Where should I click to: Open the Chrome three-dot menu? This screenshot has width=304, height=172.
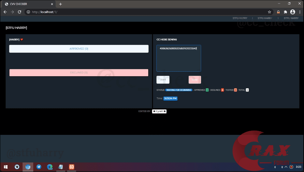[300, 12]
